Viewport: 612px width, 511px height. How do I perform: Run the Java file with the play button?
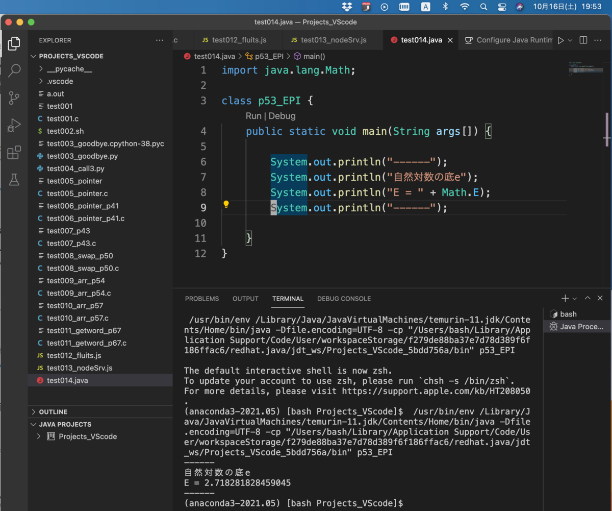560,40
